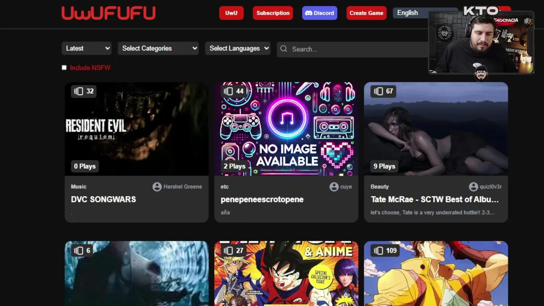Open the penepeneescrotopene title
This screenshot has width=544, height=306.
click(x=262, y=199)
